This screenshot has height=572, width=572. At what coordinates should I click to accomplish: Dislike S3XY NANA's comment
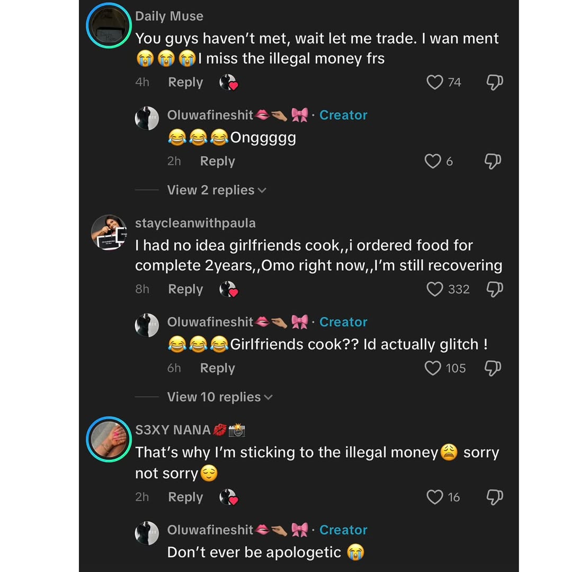click(x=494, y=497)
